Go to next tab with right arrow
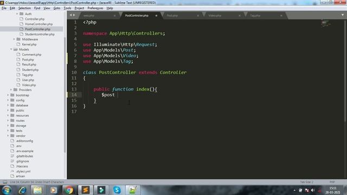 74,15
